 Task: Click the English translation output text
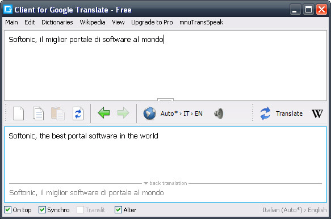coord(83,136)
